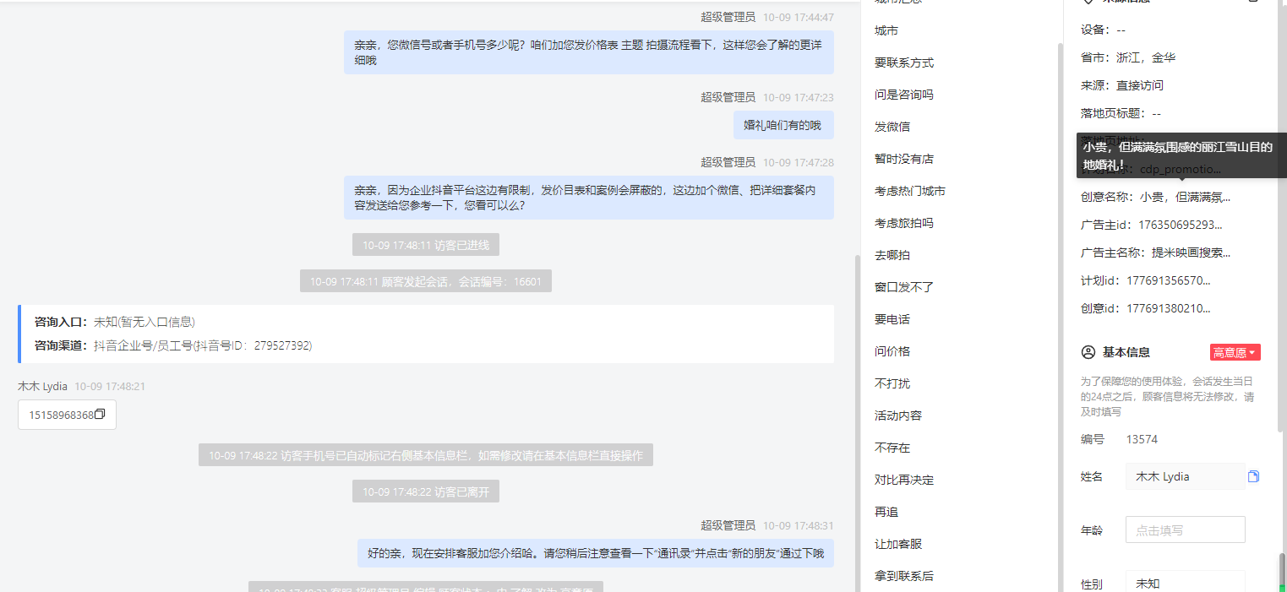The height and width of the screenshot is (592, 1287).
Task: Pick the 再追 quick reply
Action: [886, 512]
